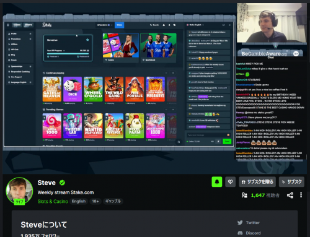
Task: Select the English tag
Action: (79, 201)
